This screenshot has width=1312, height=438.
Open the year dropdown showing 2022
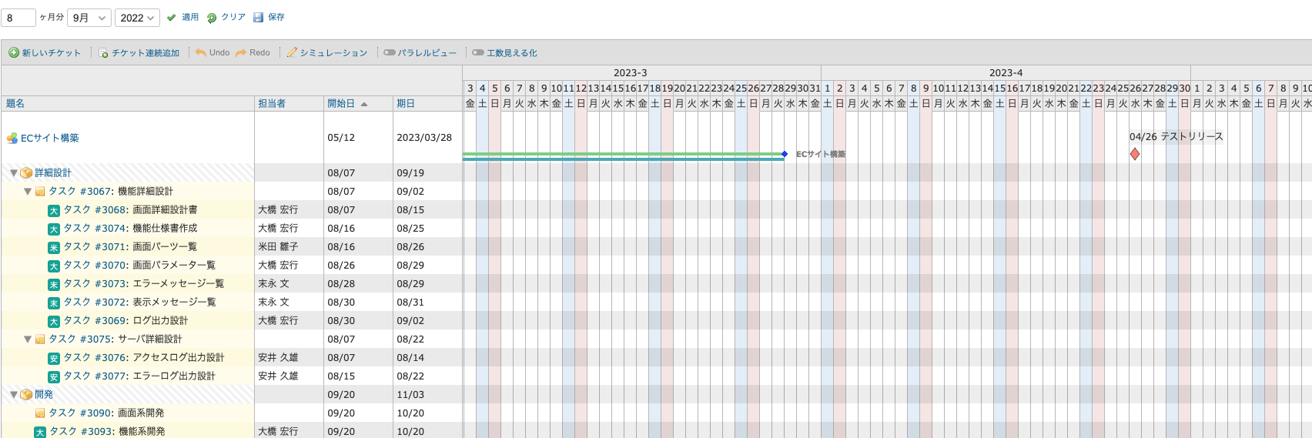coord(137,18)
